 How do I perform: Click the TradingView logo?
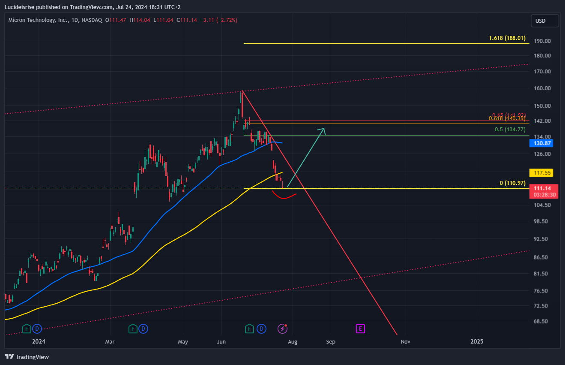pyautogui.click(x=27, y=357)
